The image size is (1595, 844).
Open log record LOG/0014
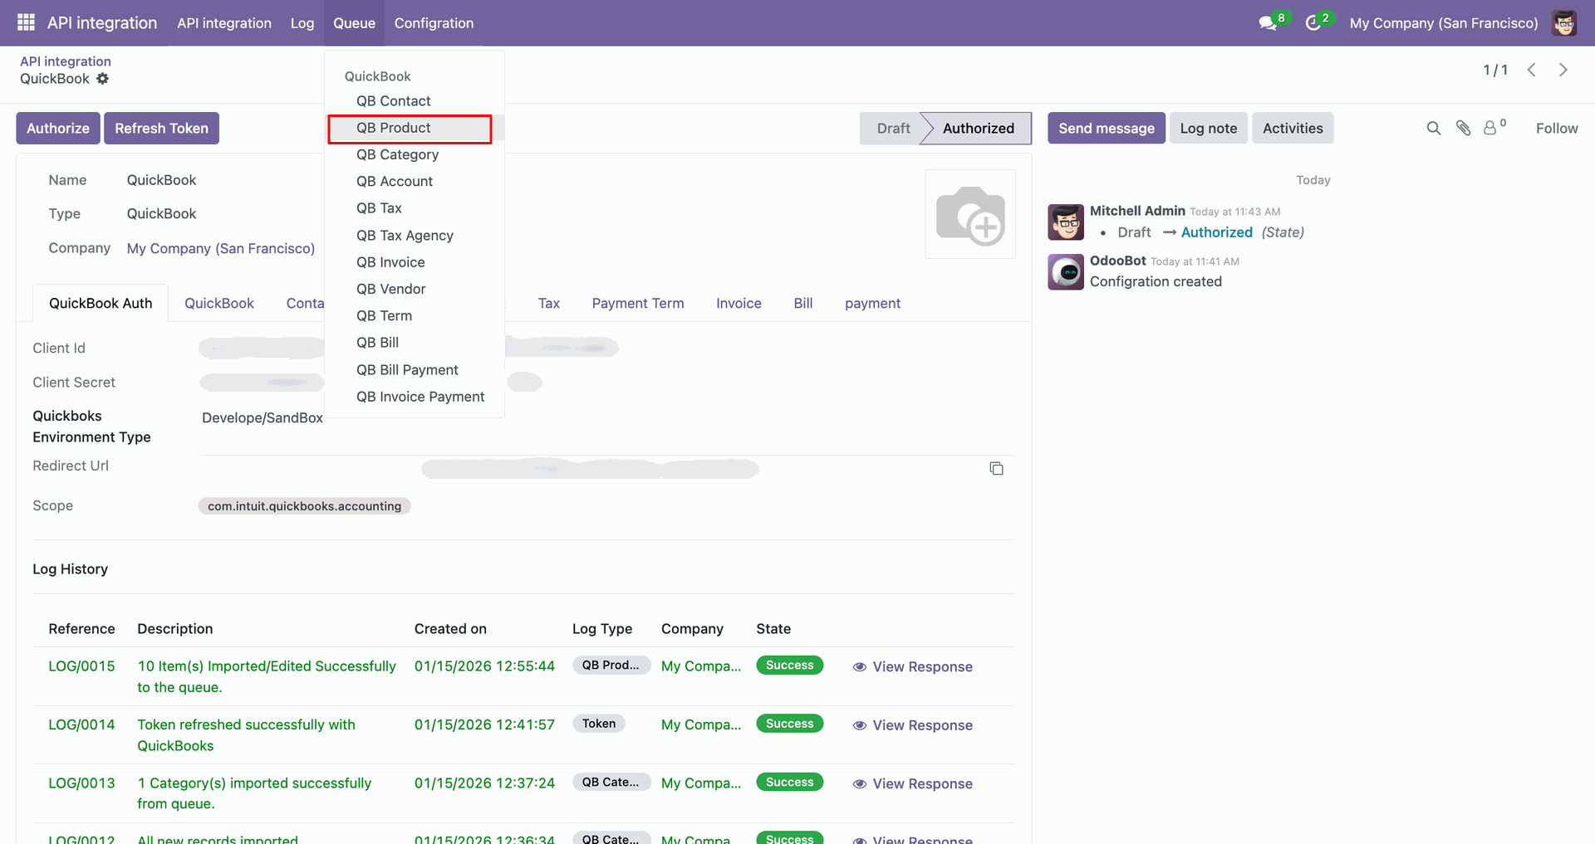[81, 724]
